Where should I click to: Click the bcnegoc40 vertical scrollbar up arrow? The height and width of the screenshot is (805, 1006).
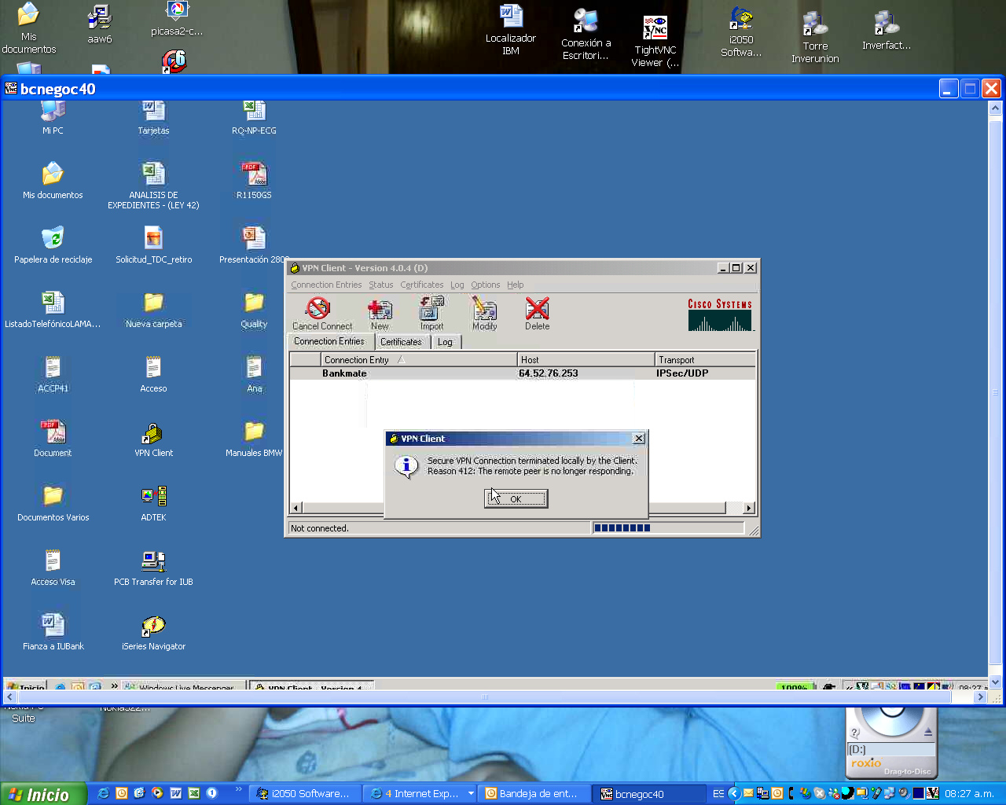click(x=995, y=108)
